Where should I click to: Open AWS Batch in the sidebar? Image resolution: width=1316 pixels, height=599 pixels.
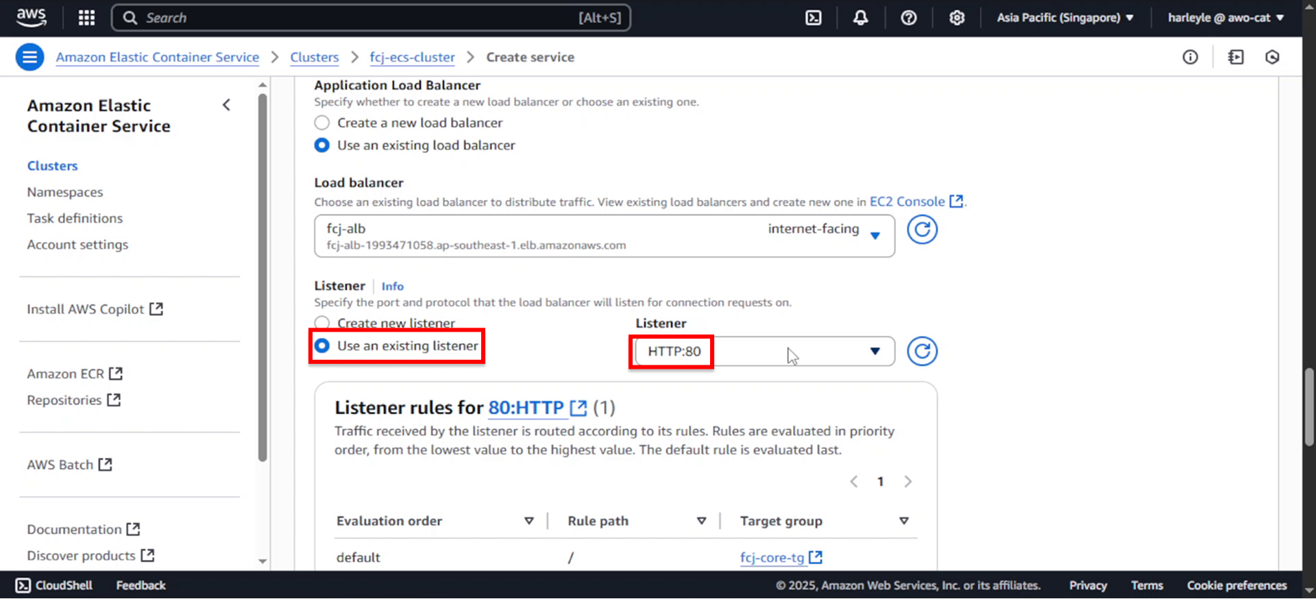click(x=69, y=465)
